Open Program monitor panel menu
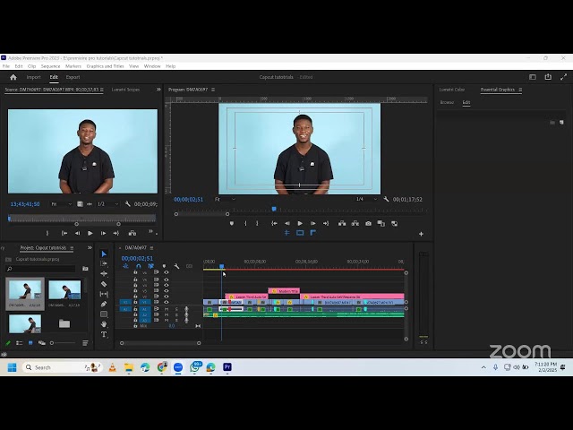 tap(213, 90)
